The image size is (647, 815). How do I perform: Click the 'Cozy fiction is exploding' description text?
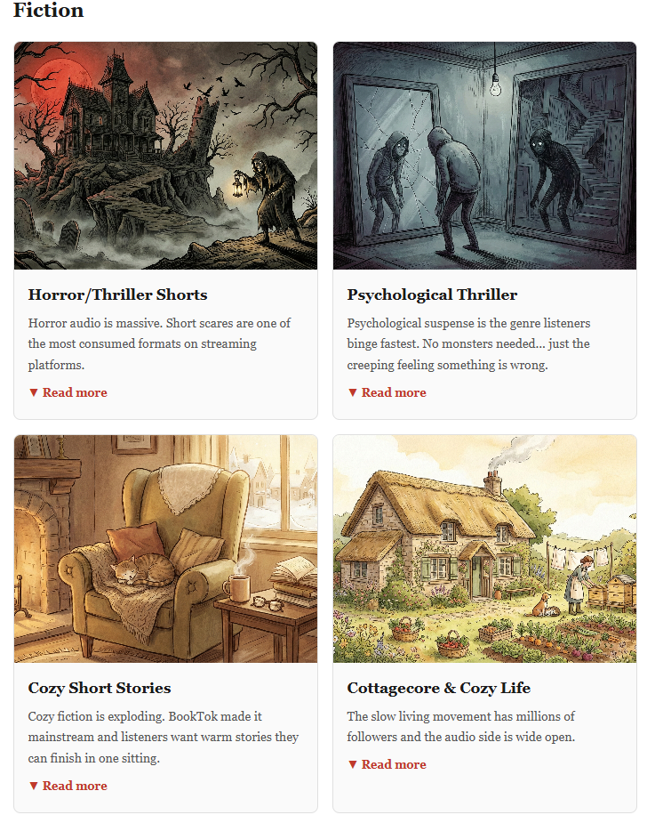point(163,737)
